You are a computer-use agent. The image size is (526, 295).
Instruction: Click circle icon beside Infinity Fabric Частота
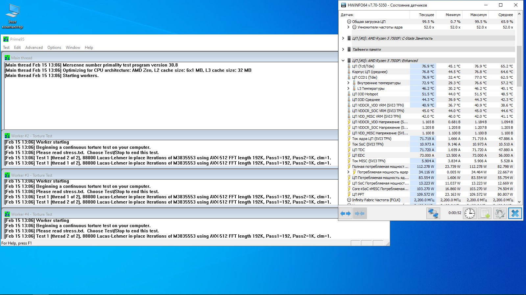(349, 200)
